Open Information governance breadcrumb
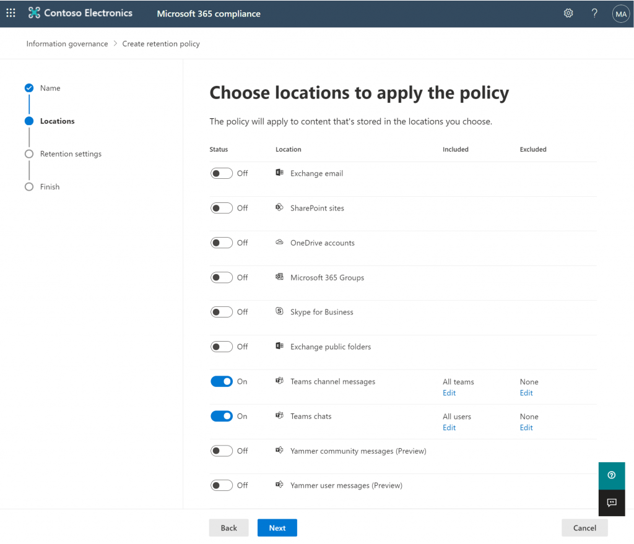Screen dimensions: 634x544 (67, 44)
